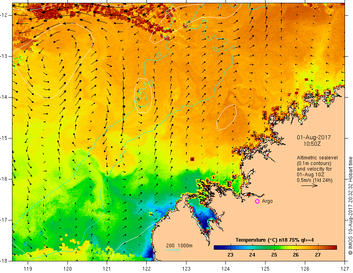
Task: Click the '200 1000m' bathymetry legend text
Action: [x=179, y=246]
